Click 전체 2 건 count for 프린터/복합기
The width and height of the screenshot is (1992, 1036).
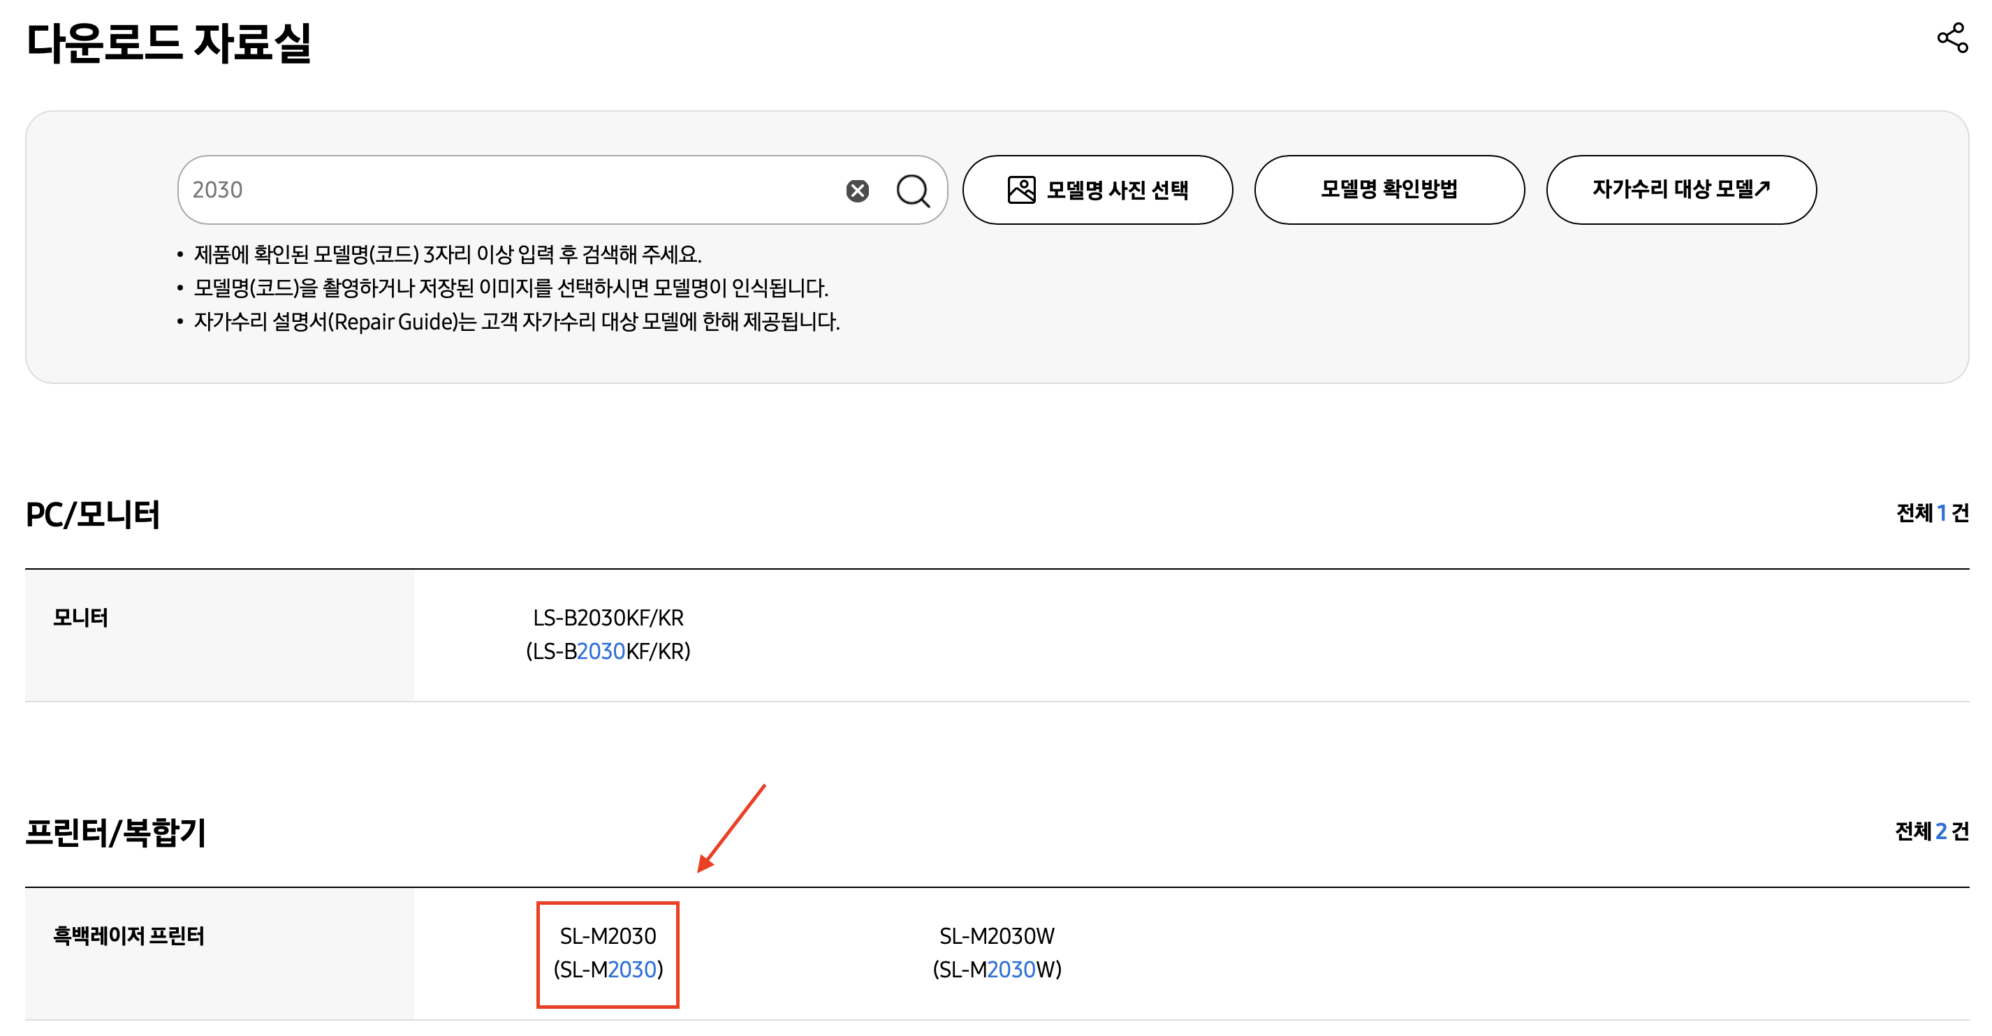[1932, 831]
